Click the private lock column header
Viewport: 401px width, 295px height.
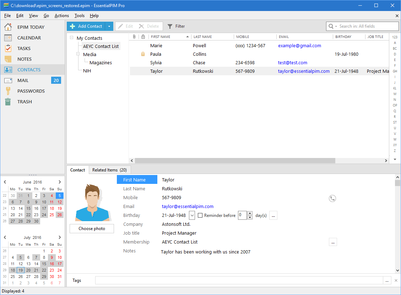click(143, 37)
